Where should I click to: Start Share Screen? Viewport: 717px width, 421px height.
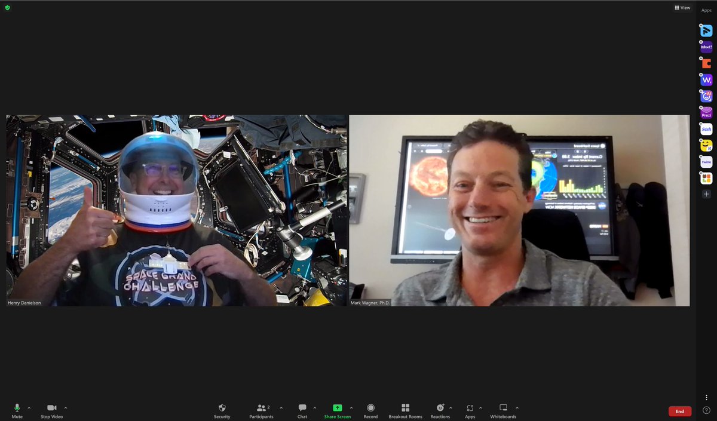338,411
